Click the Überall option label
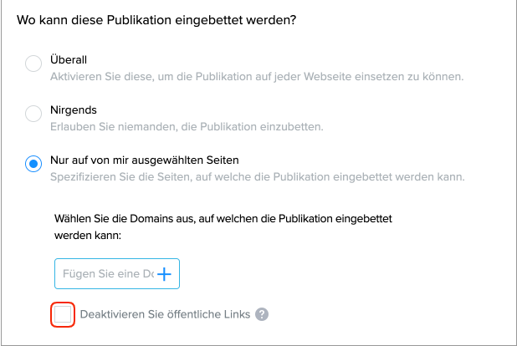The width and height of the screenshot is (517, 346). 69,60
